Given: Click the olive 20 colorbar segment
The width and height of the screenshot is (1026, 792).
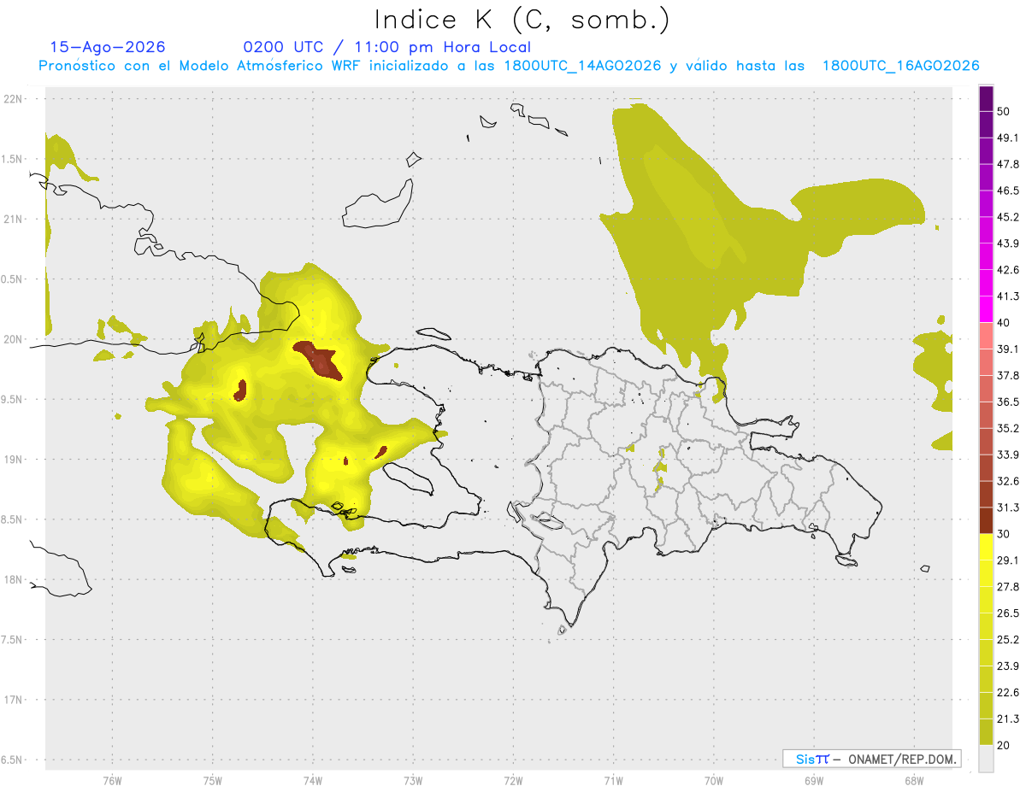Looking at the screenshot, I should [x=986, y=731].
